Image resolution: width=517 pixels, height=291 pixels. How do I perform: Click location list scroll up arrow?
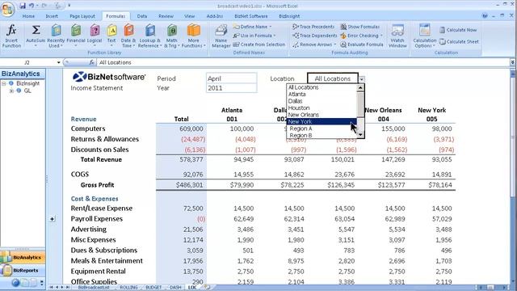click(360, 88)
